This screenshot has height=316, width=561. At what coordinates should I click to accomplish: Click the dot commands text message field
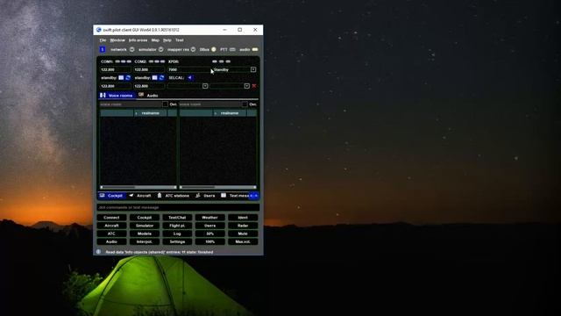click(x=178, y=207)
